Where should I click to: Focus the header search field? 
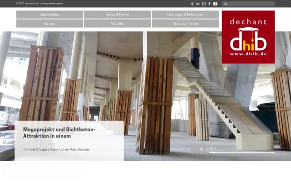(x=248, y=4)
